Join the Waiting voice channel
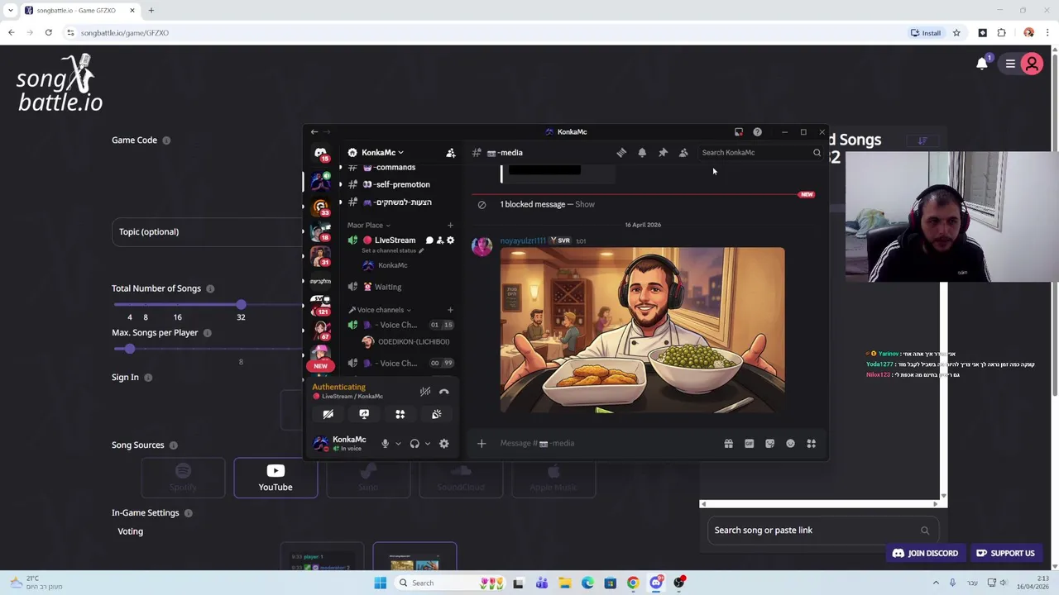1059x595 pixels. pos(388,287)
